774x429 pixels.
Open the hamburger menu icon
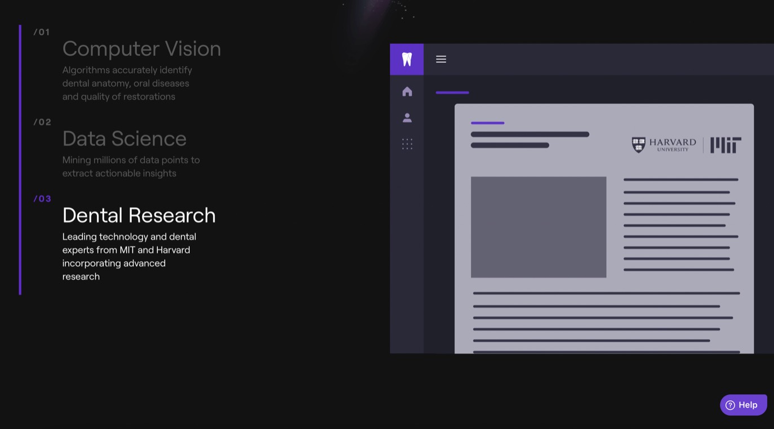(441, 59)
